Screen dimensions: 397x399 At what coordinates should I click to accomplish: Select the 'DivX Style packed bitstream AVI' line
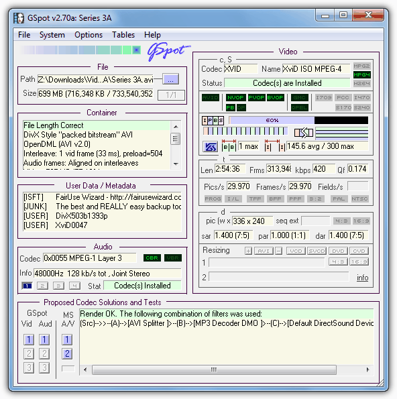[97, 135]
